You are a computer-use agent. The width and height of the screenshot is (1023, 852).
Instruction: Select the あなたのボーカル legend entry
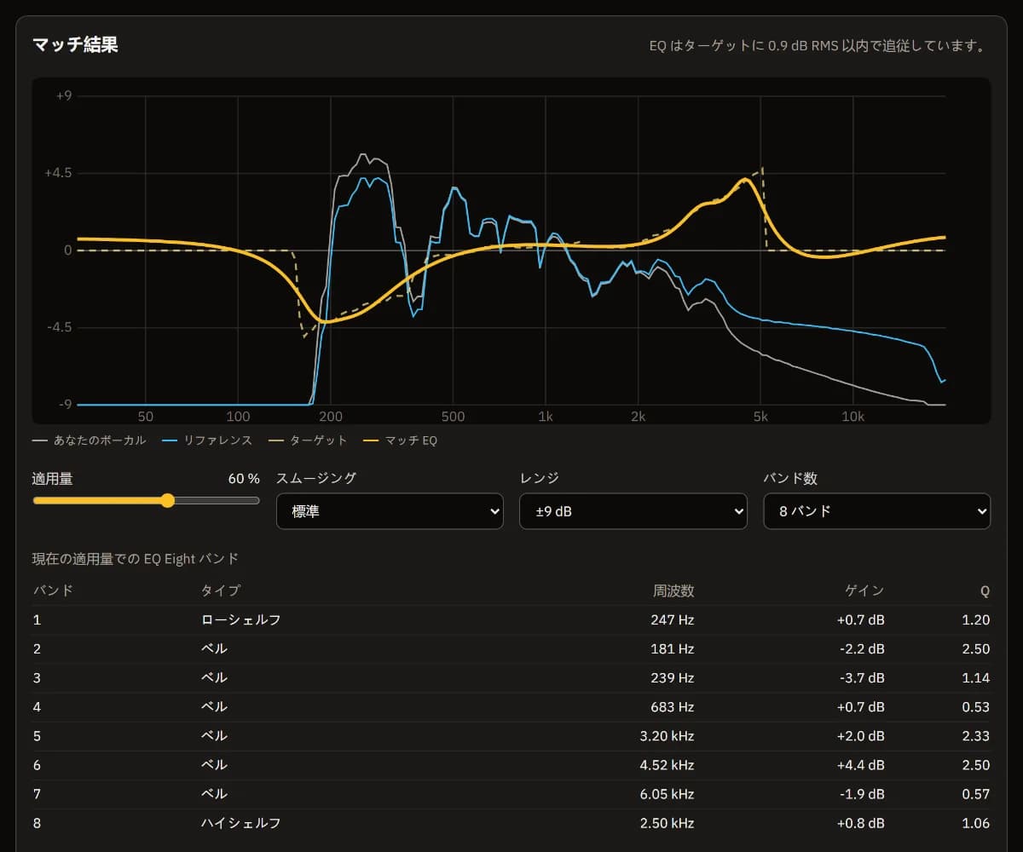[89, 440]
